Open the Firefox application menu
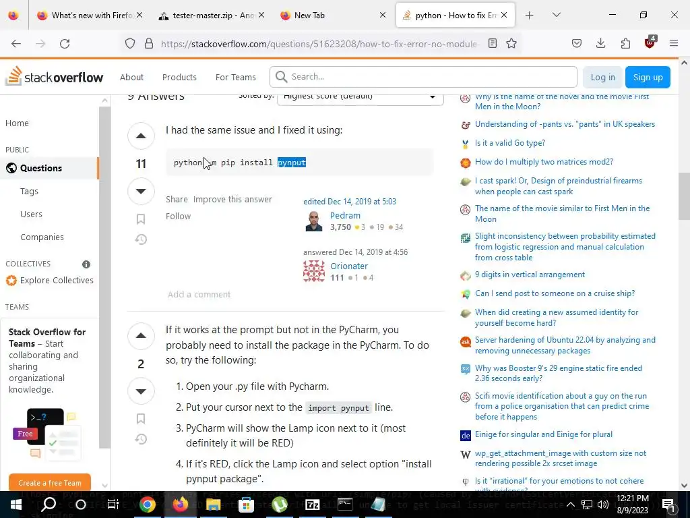 tap(674, 43)
